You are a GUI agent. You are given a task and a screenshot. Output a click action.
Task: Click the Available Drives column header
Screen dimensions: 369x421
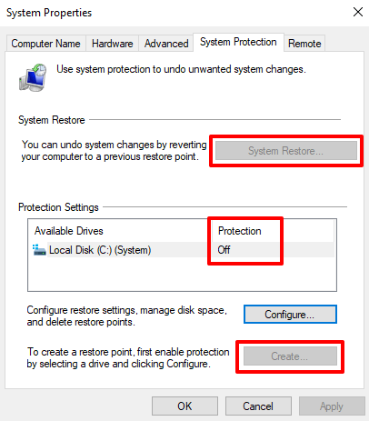tap(69, 231)
